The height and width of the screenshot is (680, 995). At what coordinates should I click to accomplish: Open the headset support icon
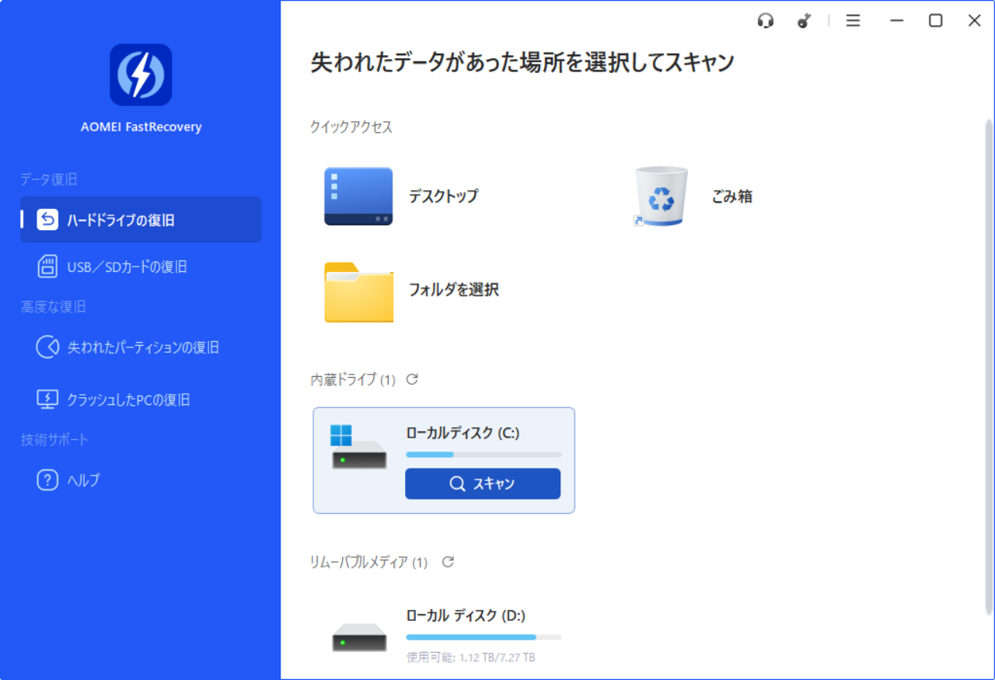click(766, 21)
